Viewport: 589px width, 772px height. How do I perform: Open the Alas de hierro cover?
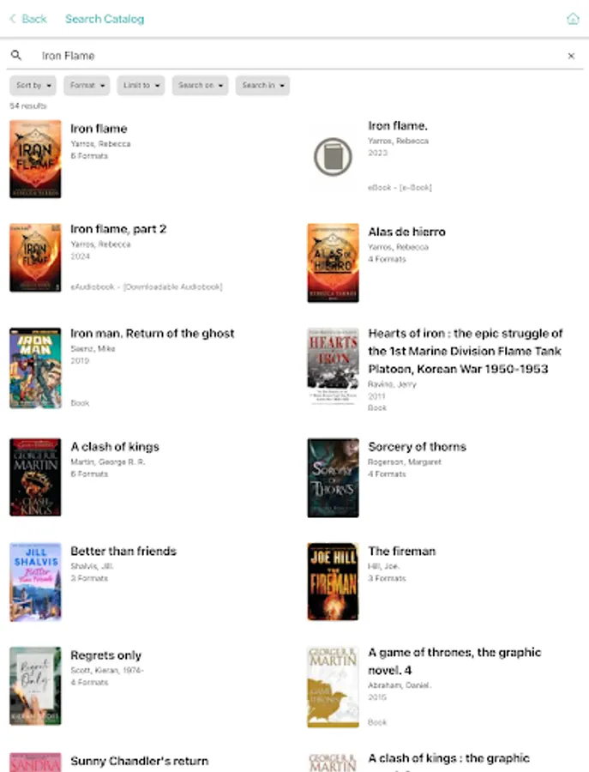pyautogui.click(x=334, y=263)
